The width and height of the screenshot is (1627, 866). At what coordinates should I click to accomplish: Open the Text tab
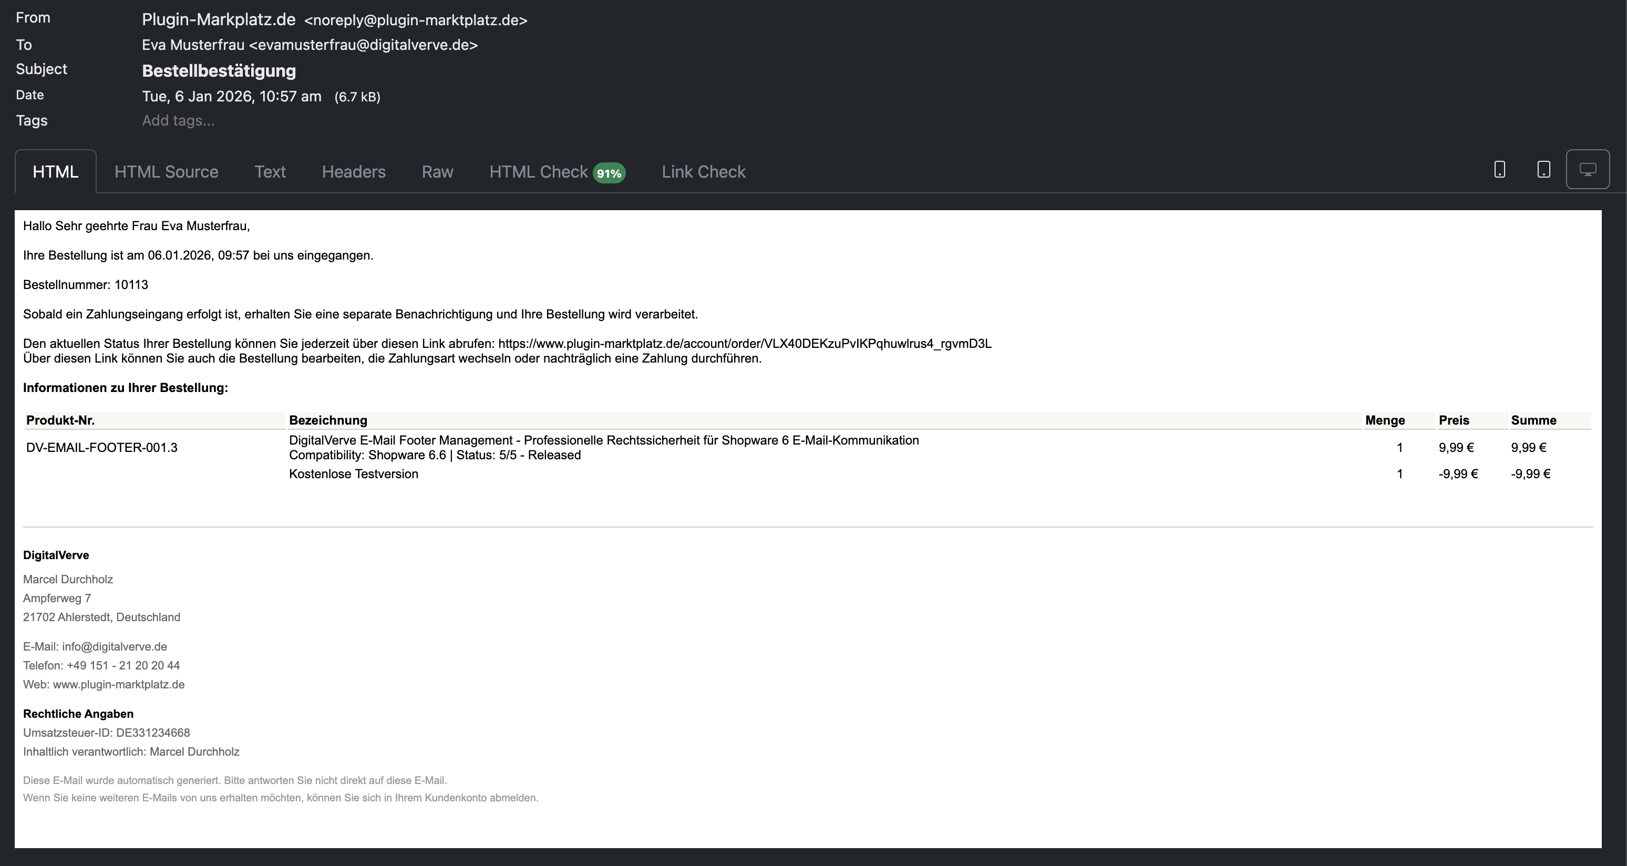[270, 172]
